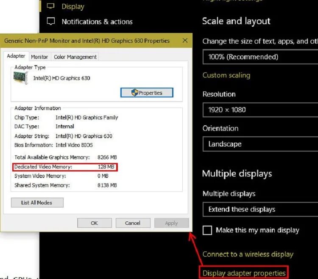318x279 pixels.
Task: Check Make this my main display
Action: (x=207, y=230)
